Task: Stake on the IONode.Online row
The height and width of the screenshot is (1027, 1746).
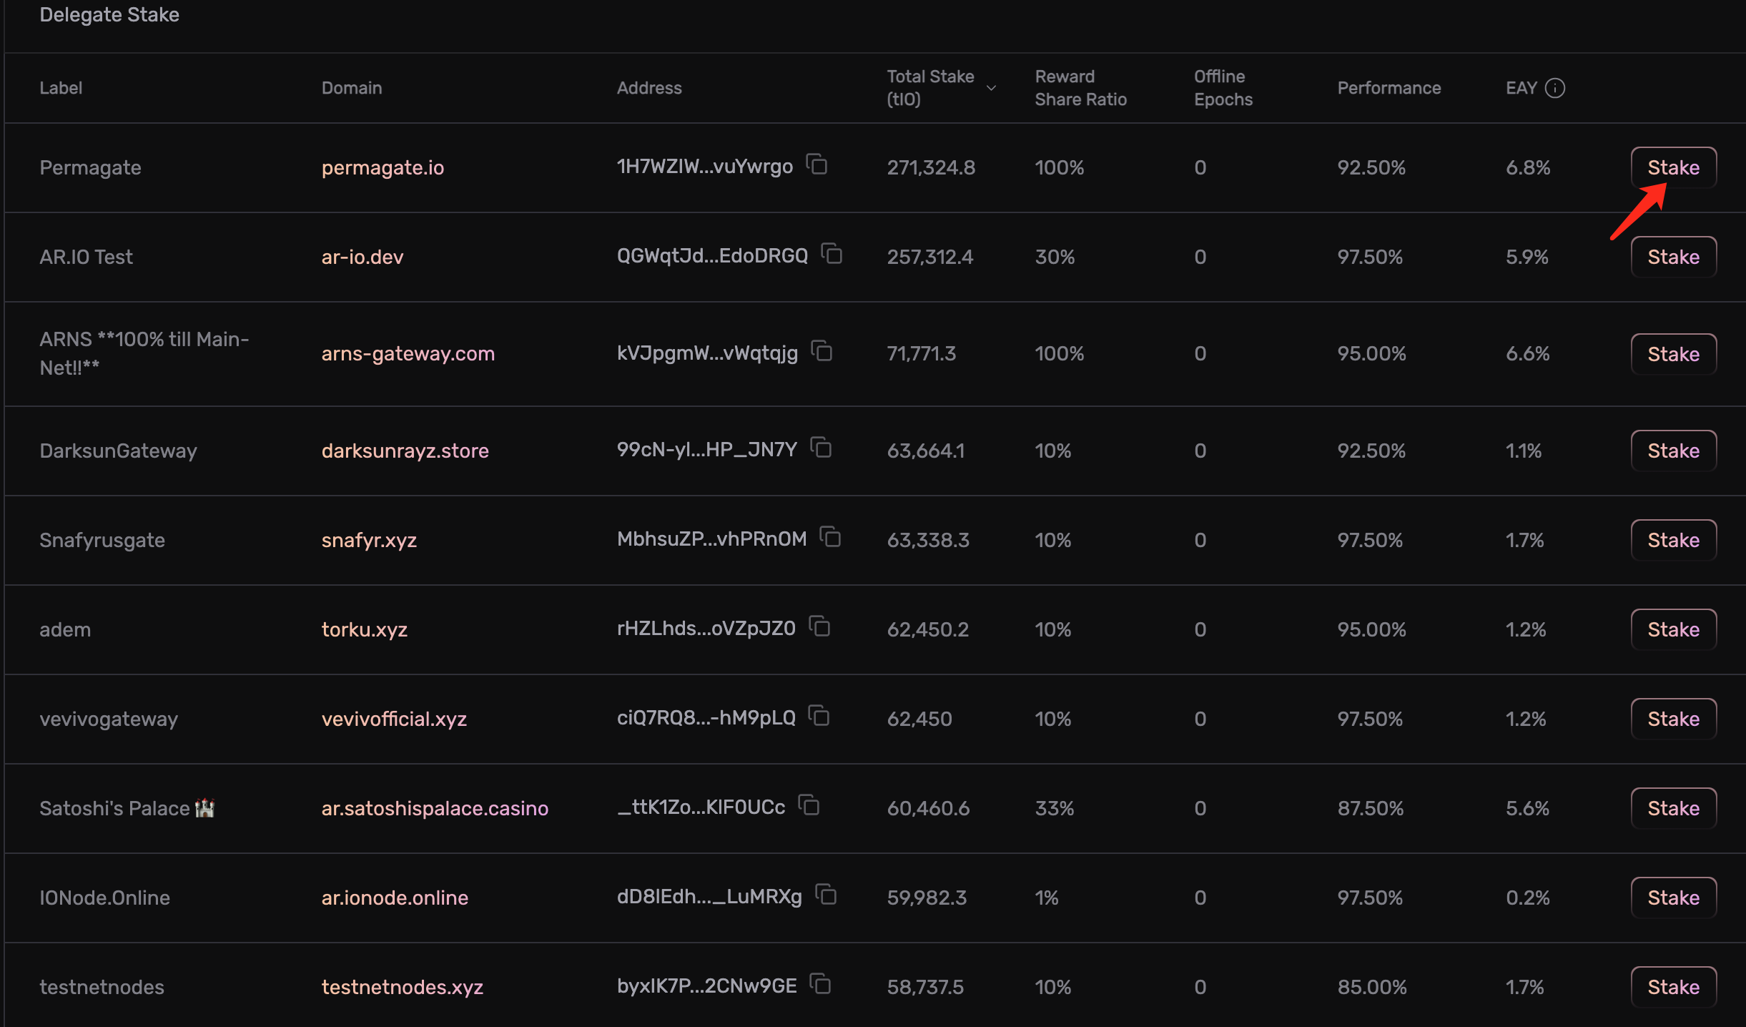Action: point(1673,898)
